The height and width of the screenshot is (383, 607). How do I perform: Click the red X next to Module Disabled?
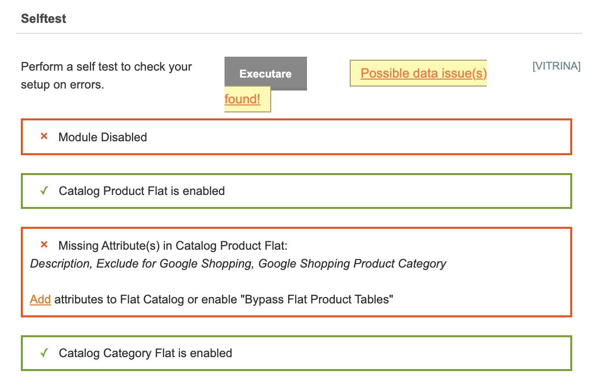point(44,136)
